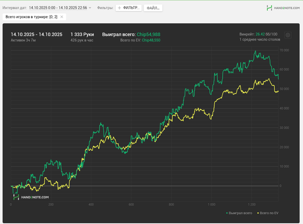Open the ФИЛЬТР add-filter button
Viewport: 303px width, 224px height.
(x=129, y=8)
